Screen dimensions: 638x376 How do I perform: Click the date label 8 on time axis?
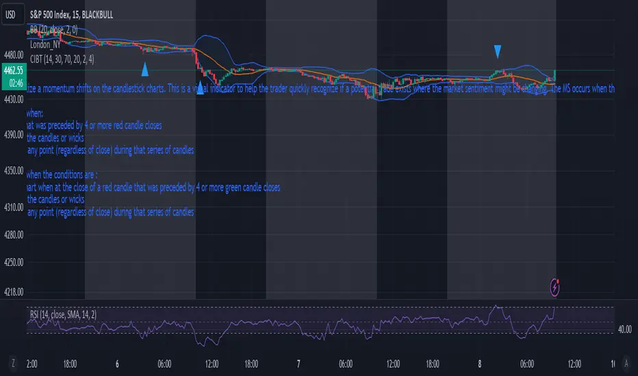[480, 364]
